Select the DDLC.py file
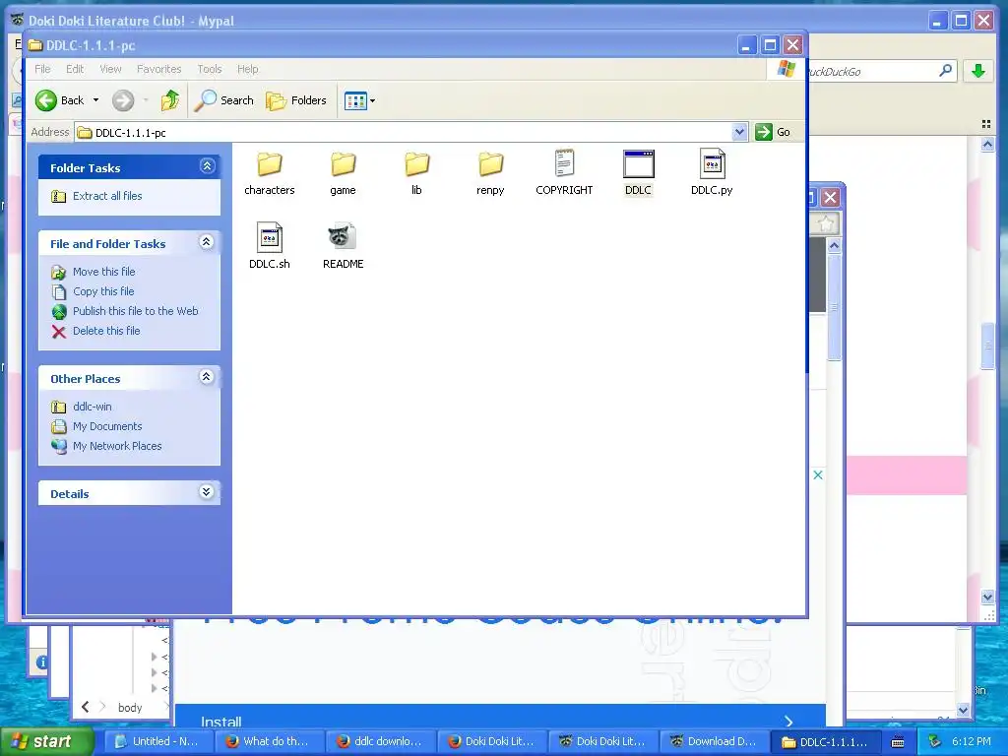The height and width of the screenshot is (756, 1008). click(712, 172)
